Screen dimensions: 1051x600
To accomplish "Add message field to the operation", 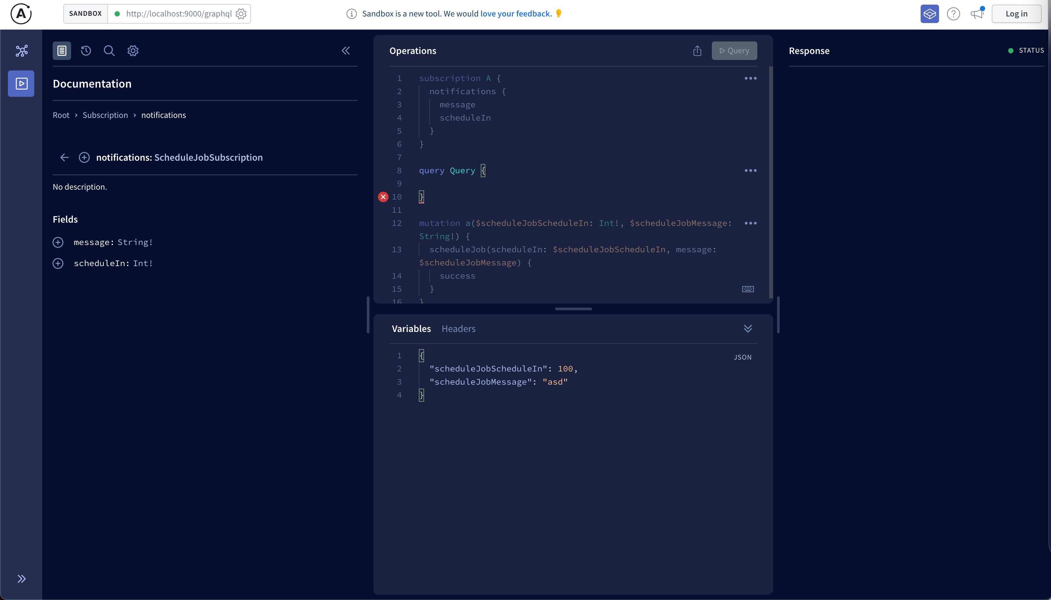I will tap(58, 242).
